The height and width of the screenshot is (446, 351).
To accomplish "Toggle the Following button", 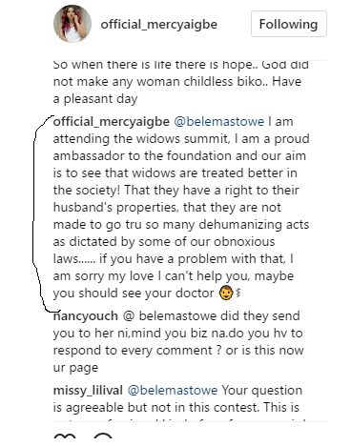I will [x=289, y=24].
